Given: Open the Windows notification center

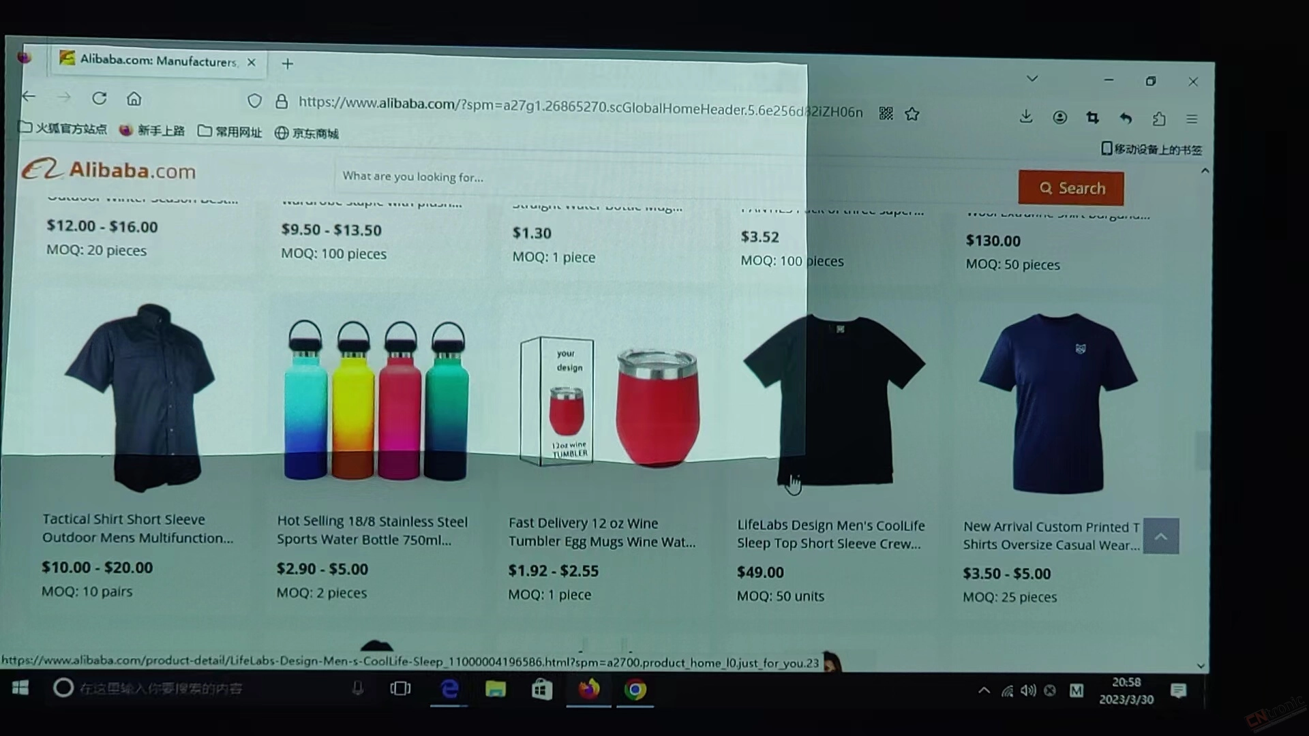Looking at the screenshot, I should [x=1178, y=691].
